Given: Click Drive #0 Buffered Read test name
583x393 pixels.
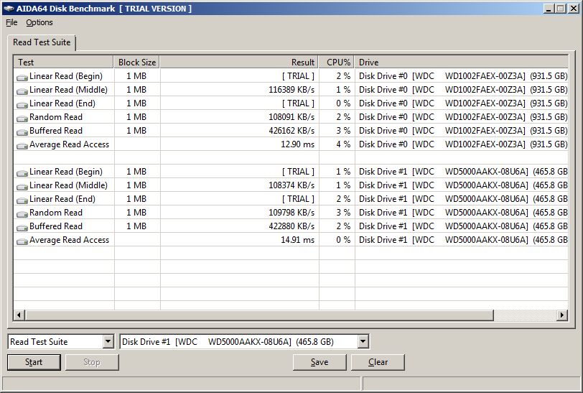Looking at the screenshot, I should (x=56, y=131).
